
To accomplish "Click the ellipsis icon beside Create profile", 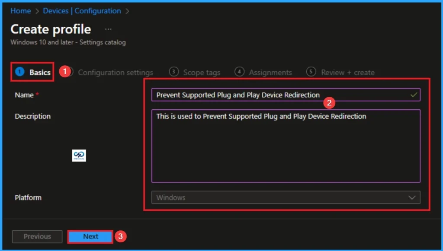I will click(x=108, y=29).
